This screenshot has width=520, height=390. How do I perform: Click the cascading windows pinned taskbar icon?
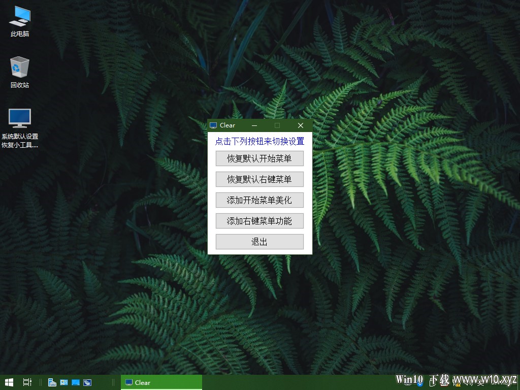pos(87,382)
